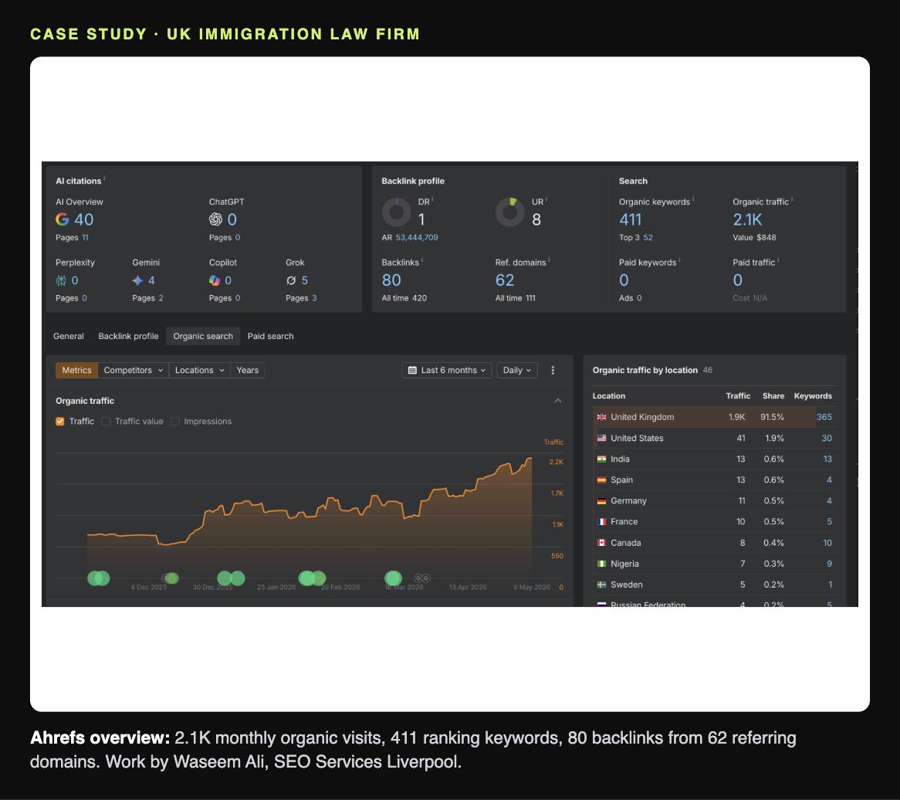Image resolution: width=900 pixels, height=800 pixels.
Task: Open the 62 referring domains value
Action: [505, 280]
